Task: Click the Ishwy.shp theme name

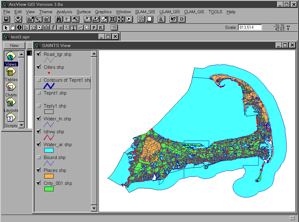Action: point(54,132)
